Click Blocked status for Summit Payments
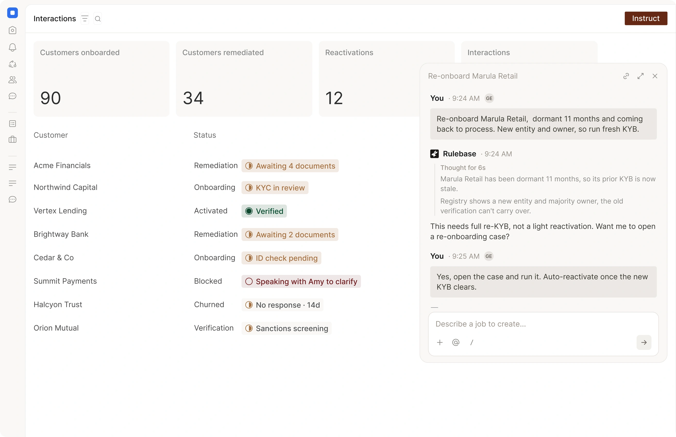The image size is (676, 437). coord(208,281)
